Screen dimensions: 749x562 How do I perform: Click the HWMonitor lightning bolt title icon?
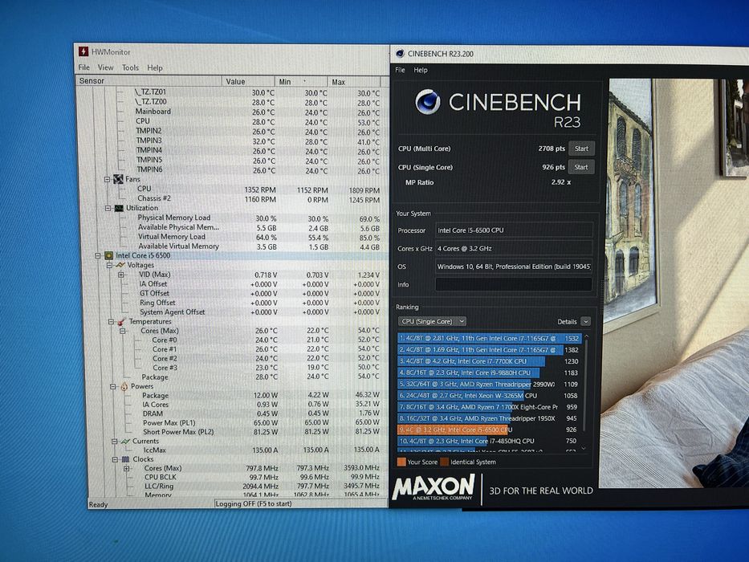pyautogui.click(x=83, y=51)
